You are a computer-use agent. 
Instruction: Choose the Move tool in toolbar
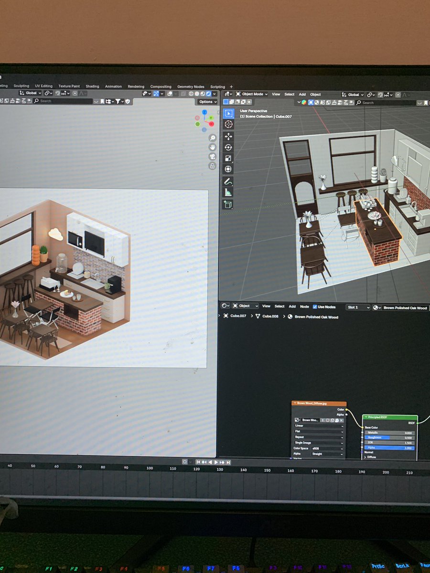[x=228, y=137]
